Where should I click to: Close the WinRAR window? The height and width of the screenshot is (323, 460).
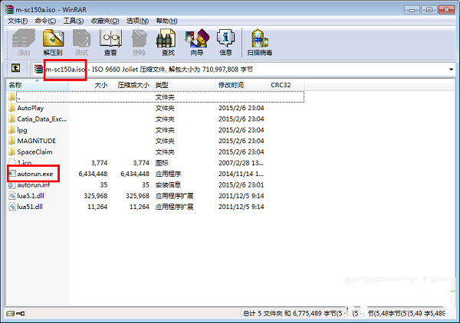click(x=446, y=10)
